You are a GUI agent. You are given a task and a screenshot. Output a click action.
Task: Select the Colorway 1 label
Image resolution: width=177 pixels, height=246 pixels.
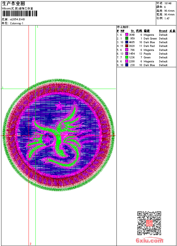tap(17, 23)
